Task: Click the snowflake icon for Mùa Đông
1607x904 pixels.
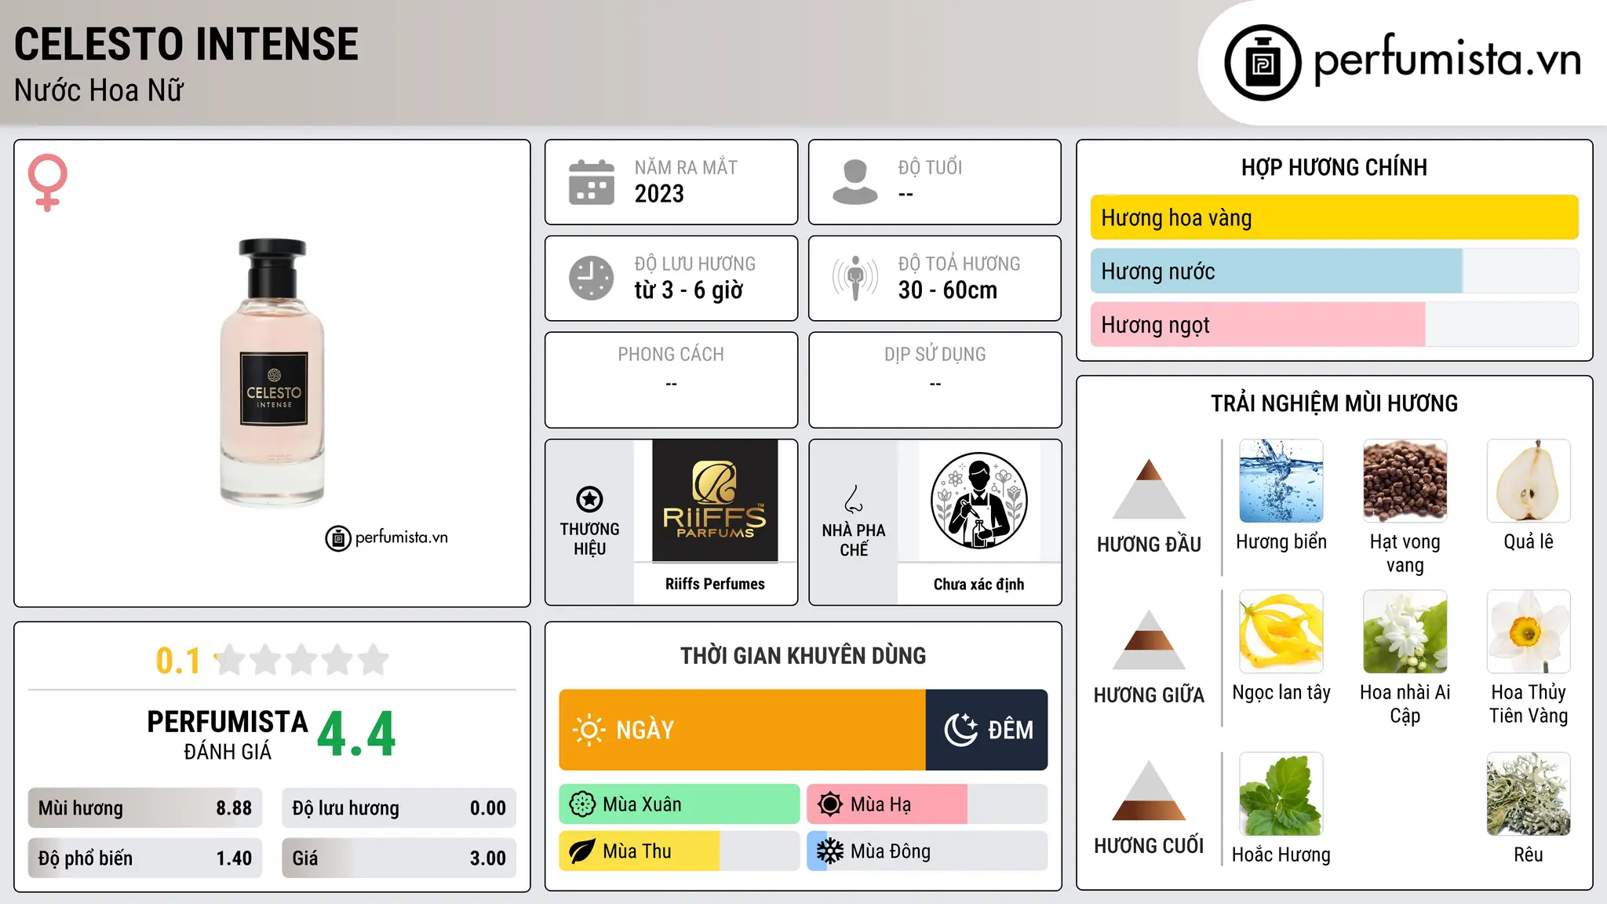Action: (x=830, y=851)
